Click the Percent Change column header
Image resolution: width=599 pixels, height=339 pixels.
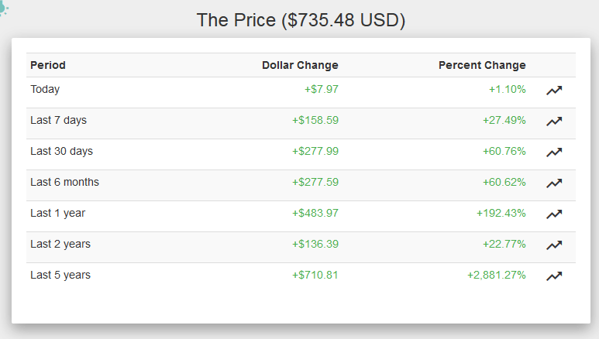coord(482,65)
